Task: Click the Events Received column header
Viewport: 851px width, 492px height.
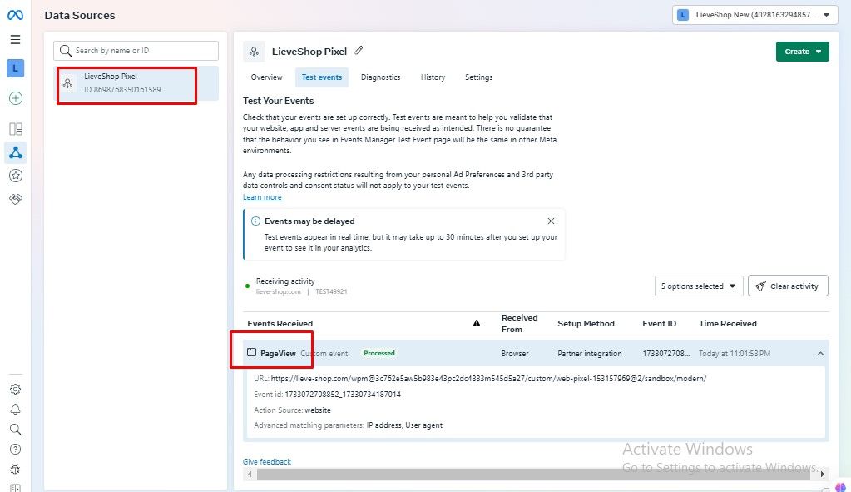Action: point(280,323)
